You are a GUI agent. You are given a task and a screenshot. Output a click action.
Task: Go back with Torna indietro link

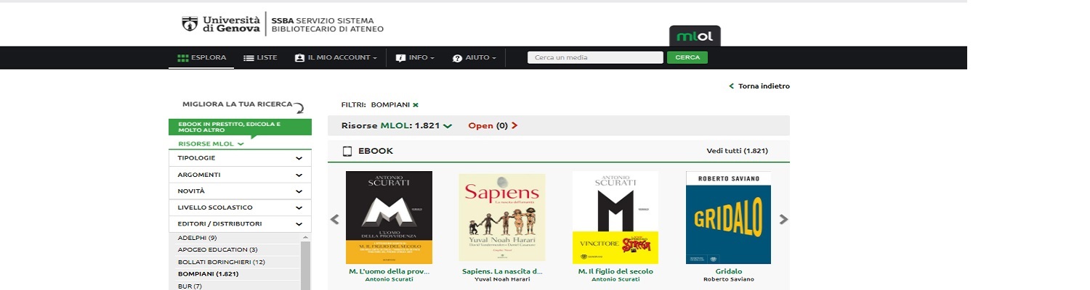tap(759, 86)
